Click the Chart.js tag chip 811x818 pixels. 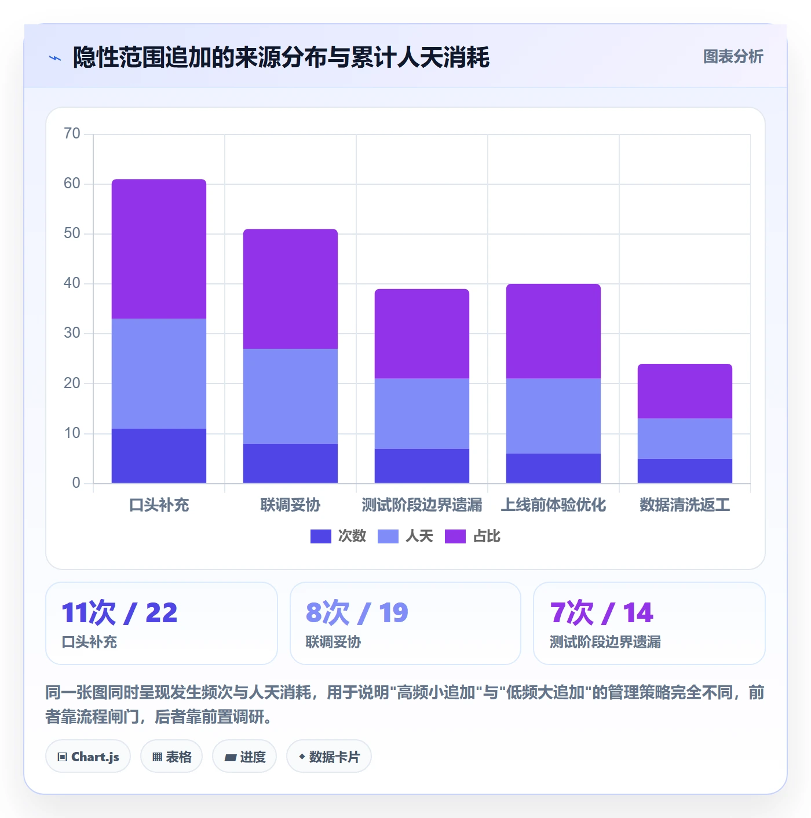(x=88, y=757)
